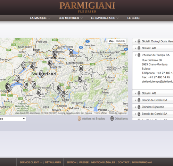Viewport: 173px width, 166px height.
Task: Click the map pin near St Gallen
Action: (x=71, y=53)
